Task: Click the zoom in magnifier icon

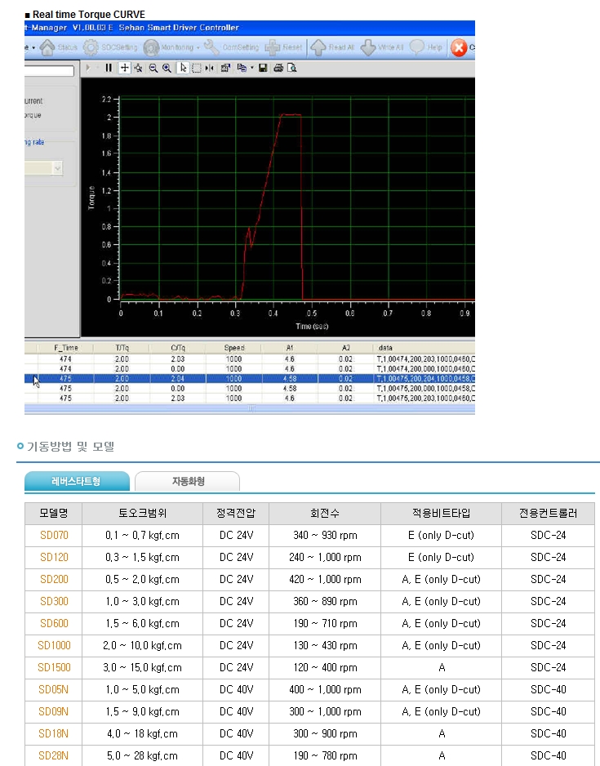Action: (x=167, y=68)
